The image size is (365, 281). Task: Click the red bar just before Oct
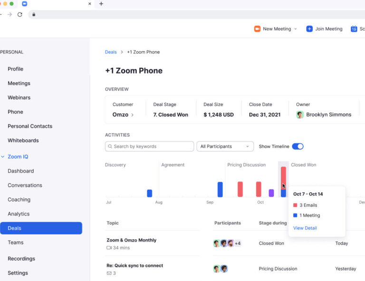pos(259,189)
